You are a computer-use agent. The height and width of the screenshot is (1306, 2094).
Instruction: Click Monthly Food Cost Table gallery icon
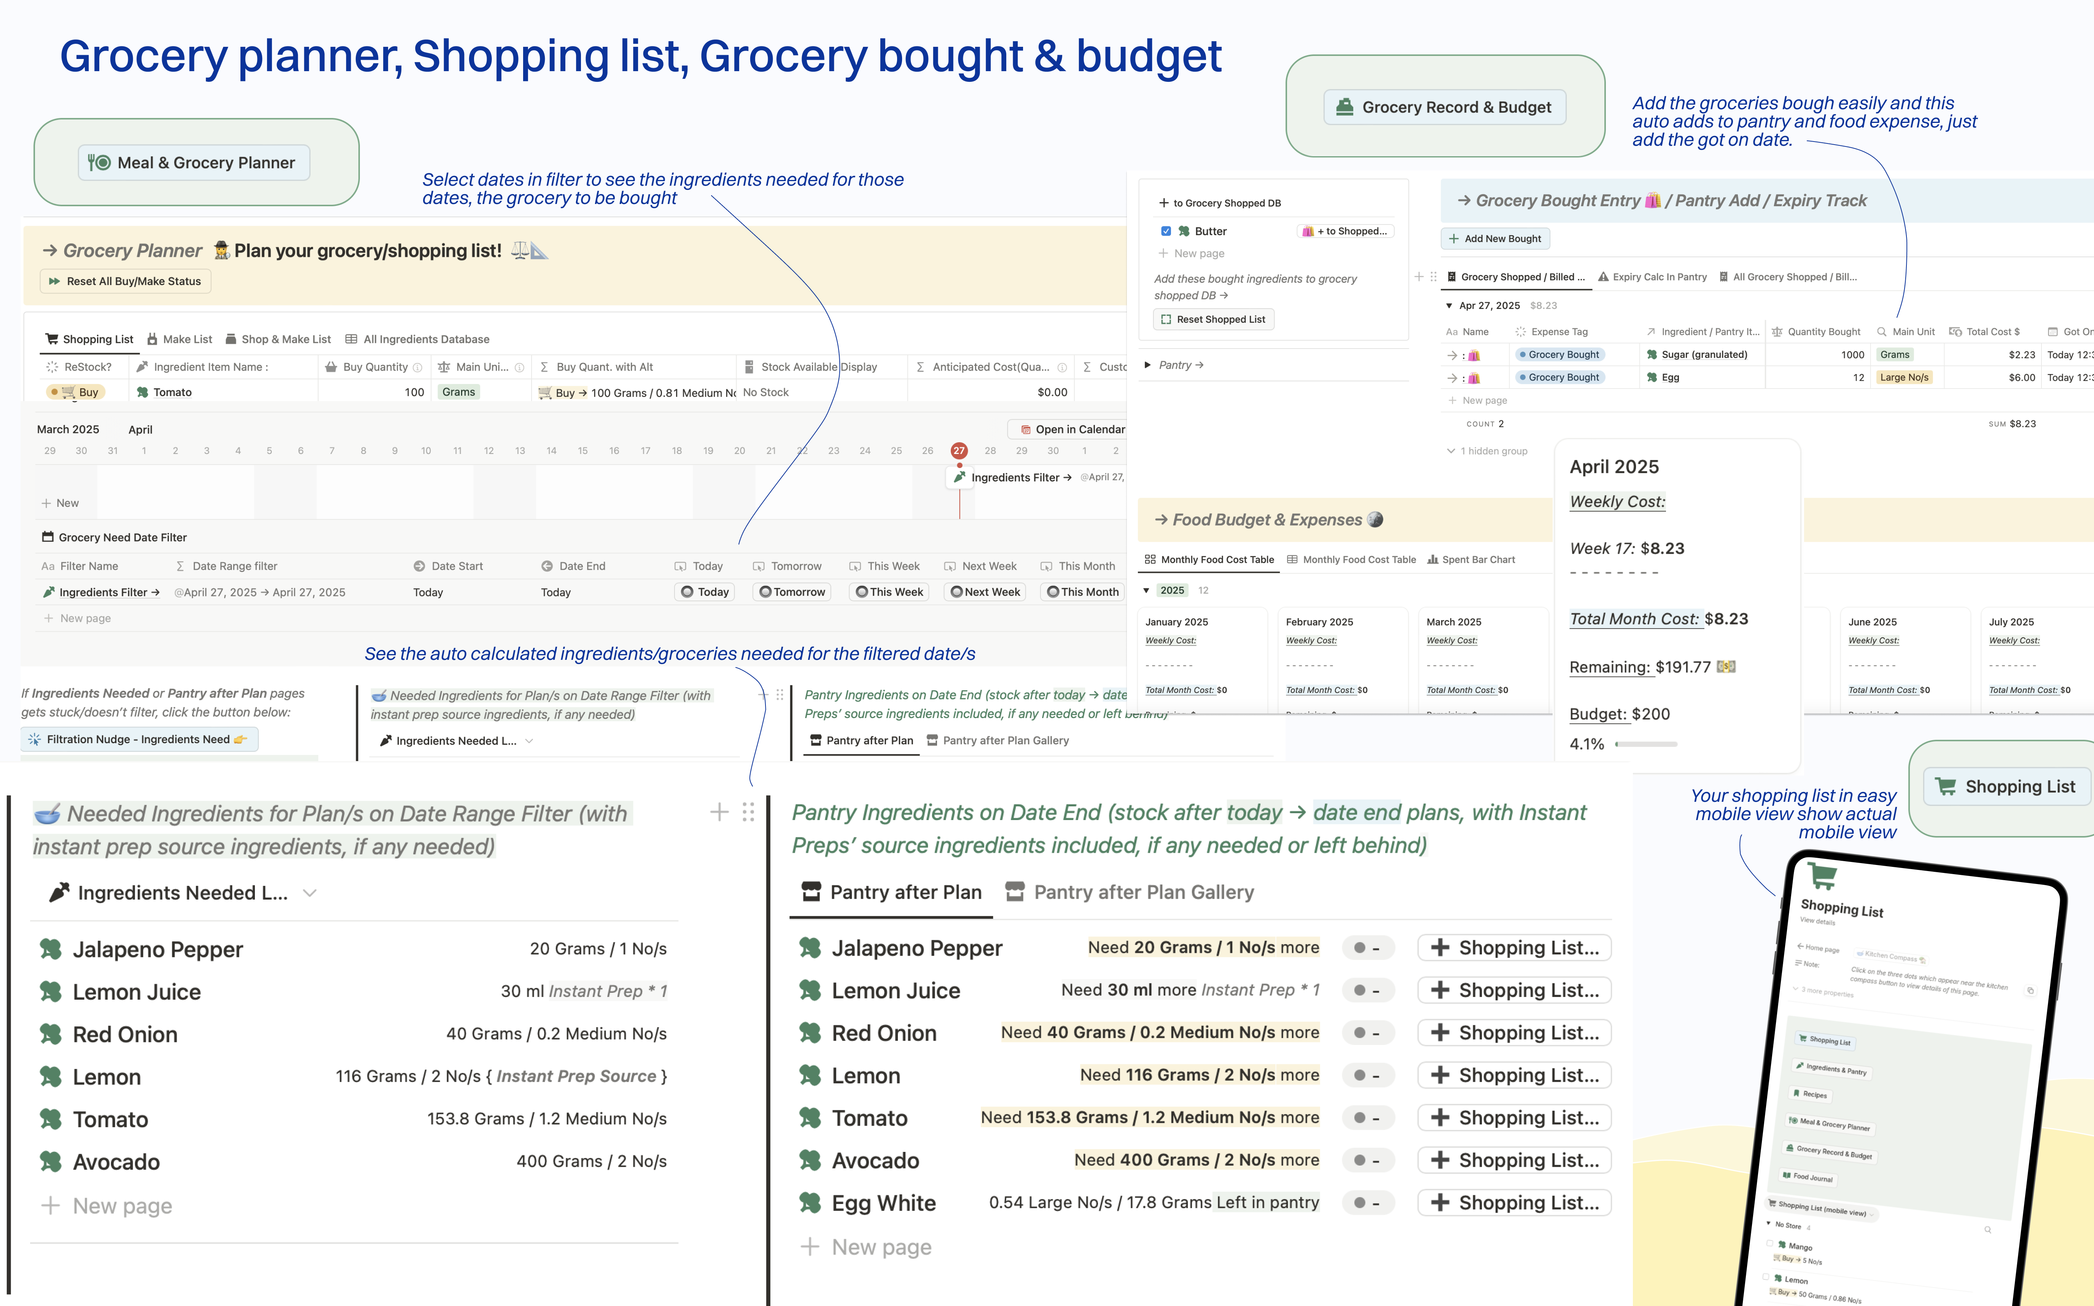(1150, 560)
